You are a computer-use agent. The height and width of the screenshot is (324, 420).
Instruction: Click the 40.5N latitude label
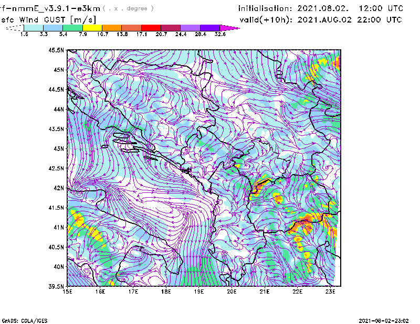click(x=56, y=247)
